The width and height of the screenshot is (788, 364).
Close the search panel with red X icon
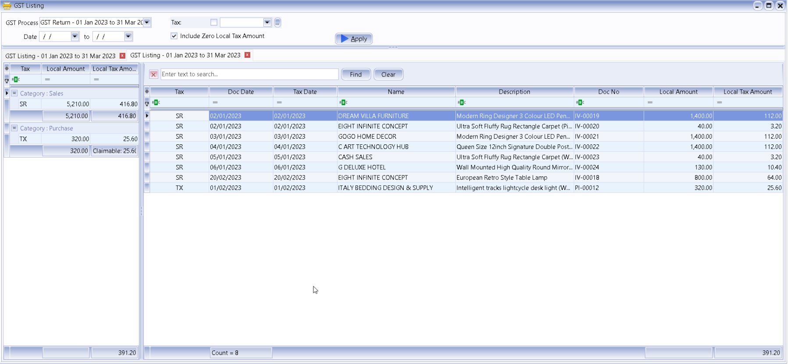(x=153, y=74)
